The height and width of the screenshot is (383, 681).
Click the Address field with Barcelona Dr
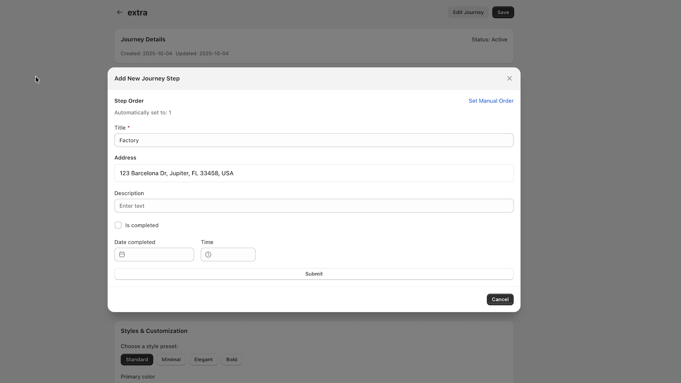point(314,173)
